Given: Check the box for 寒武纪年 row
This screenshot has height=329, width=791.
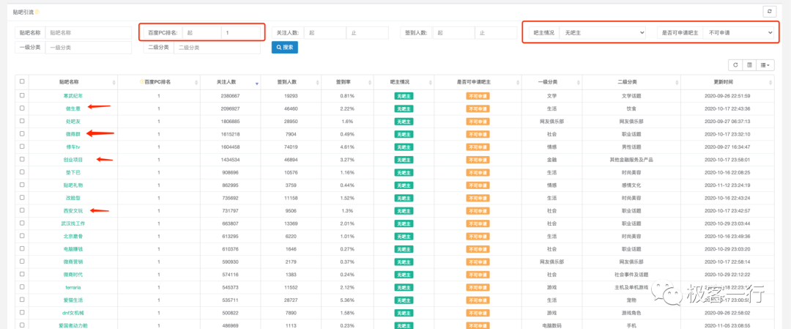Looking at the screenshot, I should 22,95.
